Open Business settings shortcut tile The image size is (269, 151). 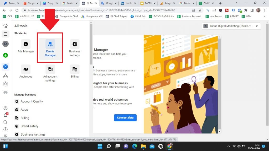pos(75,48)
